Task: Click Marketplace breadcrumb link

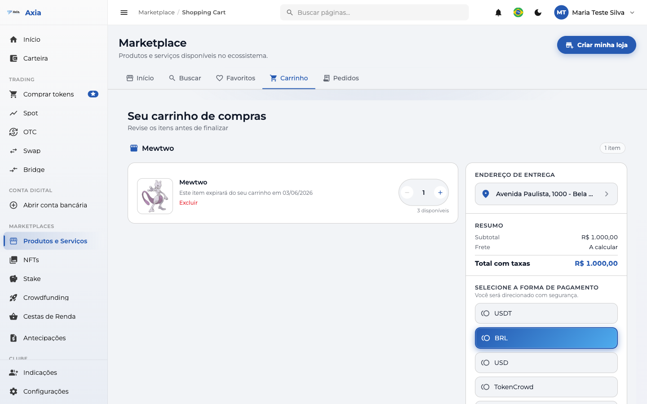Action: pyautogui.click(x=156, y=13)
